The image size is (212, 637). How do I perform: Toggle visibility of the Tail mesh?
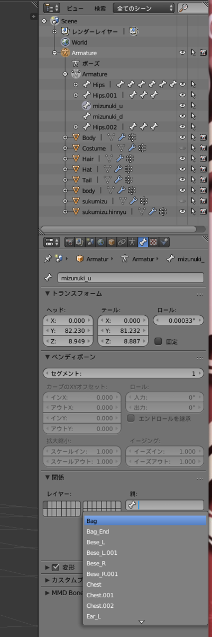(182, 180)
